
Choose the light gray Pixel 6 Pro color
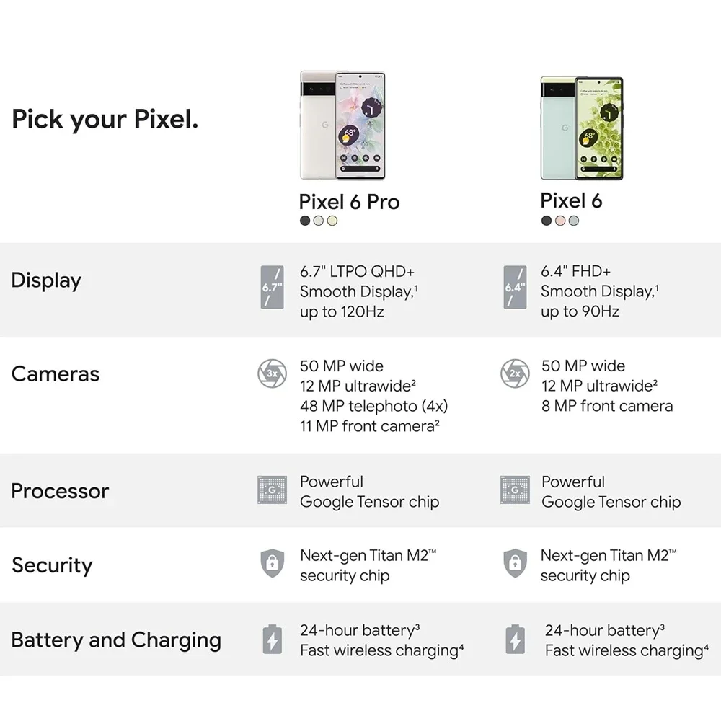tap(319, 221)
